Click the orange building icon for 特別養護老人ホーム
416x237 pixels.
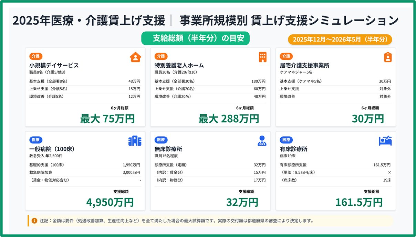coord(262,57)
